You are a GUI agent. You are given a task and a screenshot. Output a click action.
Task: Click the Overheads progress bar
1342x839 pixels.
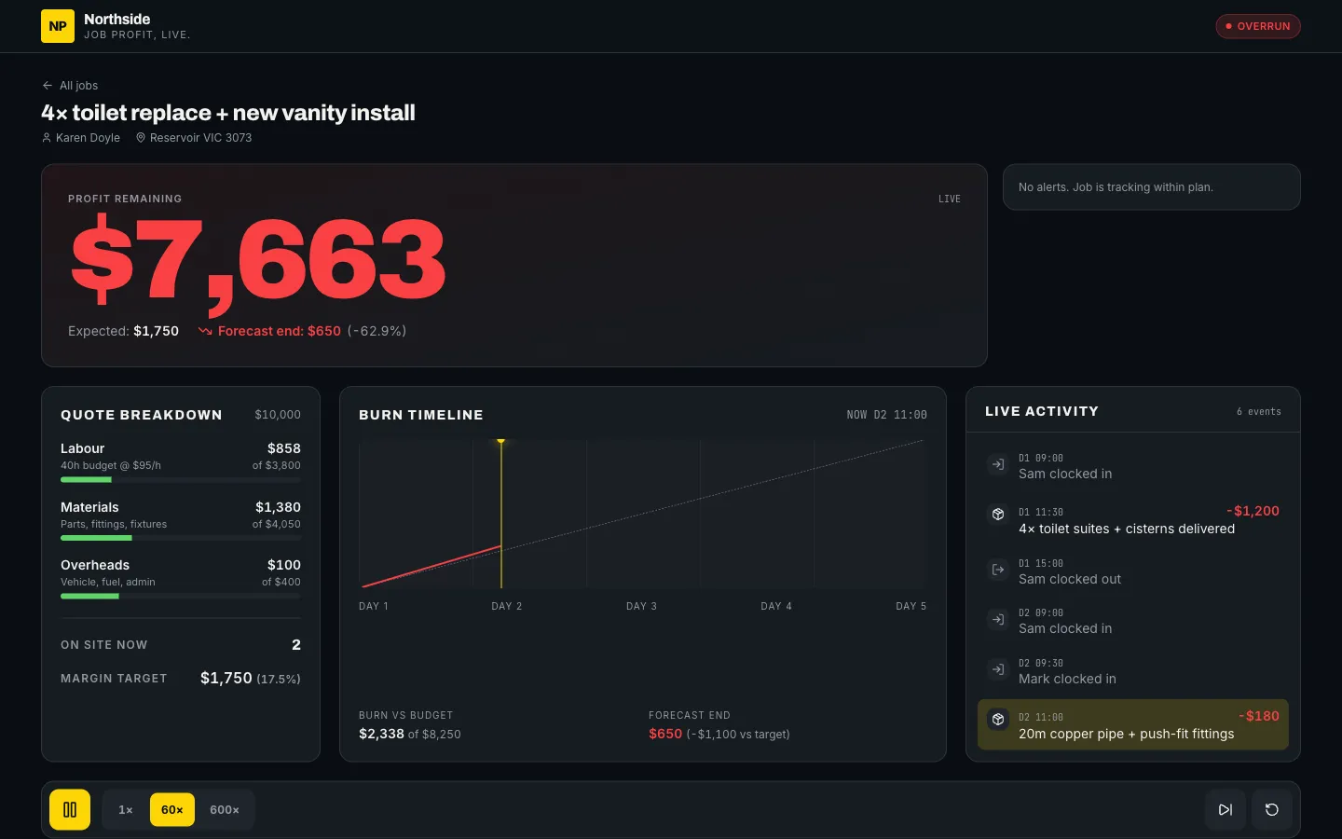click(181, 596)
